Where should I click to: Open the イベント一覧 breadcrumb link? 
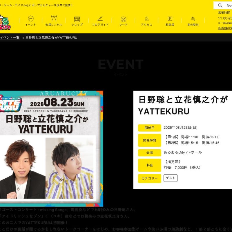(x=10, y=38)
